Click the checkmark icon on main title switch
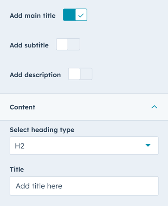This screenshot has height=206, width=168. [x=81, y=15]
